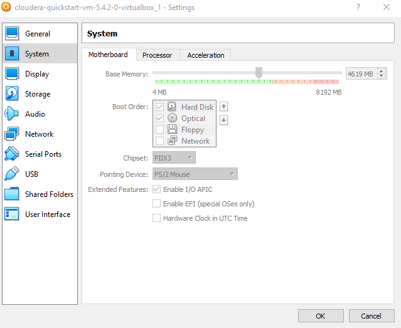The width and height of the screenshot is (401, 328).
Task: Click the Hard Disk label in boot order
Action: pos(197,107)
